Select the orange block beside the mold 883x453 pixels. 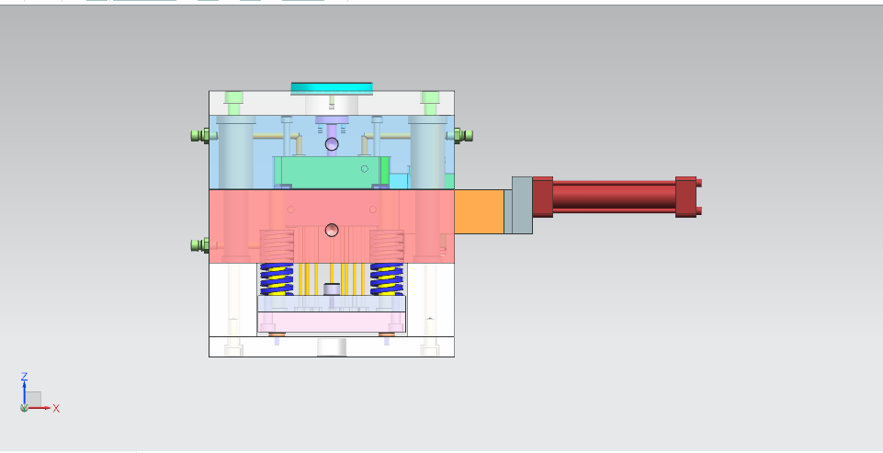[480, 212]
